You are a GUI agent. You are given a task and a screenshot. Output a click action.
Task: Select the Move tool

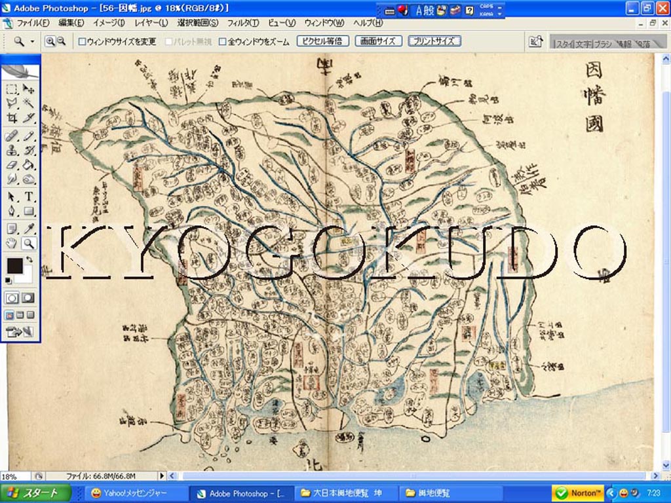[29, 89]
